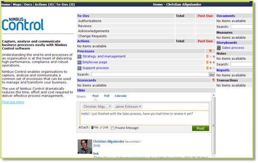Move Strategy and management down with arrow
The width and height of the screenshot is (258, 163).
pos(214,57)
